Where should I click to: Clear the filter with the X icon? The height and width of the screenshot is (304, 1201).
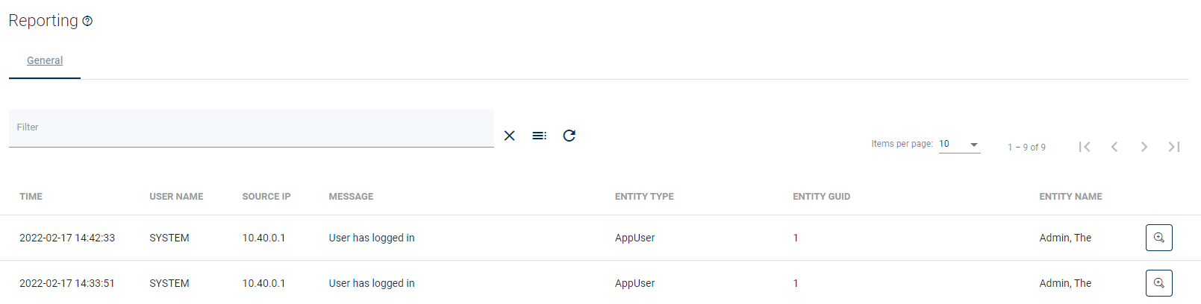coord(510,136)
